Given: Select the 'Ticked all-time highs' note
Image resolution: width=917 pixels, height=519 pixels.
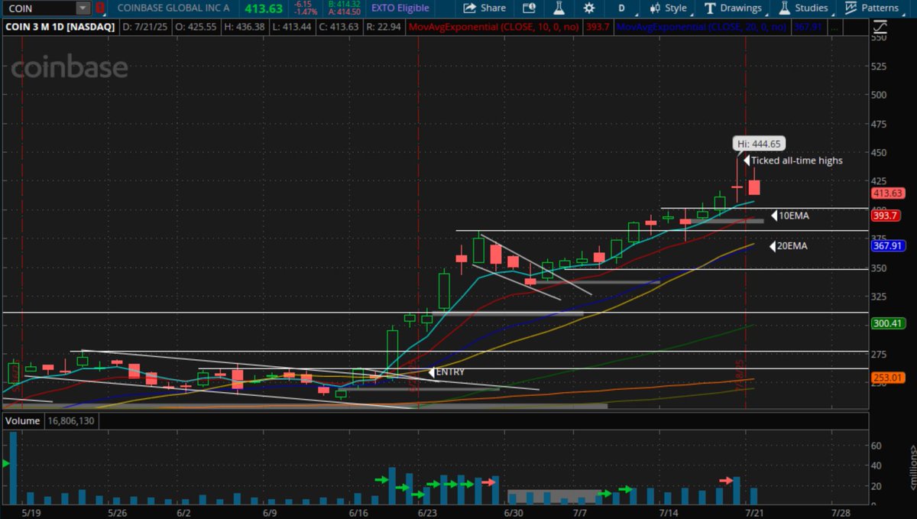Looking at the screenshot, I should [x=796, y=161].
